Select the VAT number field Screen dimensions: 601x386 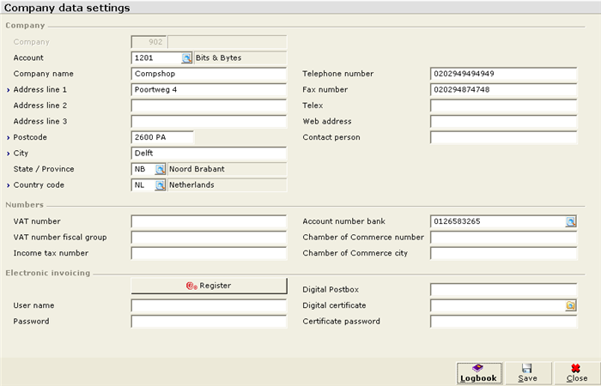click(209, 221)
